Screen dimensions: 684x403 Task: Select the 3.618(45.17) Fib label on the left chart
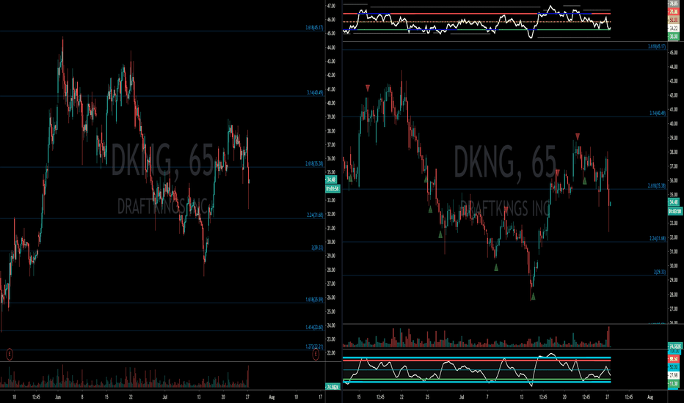tap(314, 27)
